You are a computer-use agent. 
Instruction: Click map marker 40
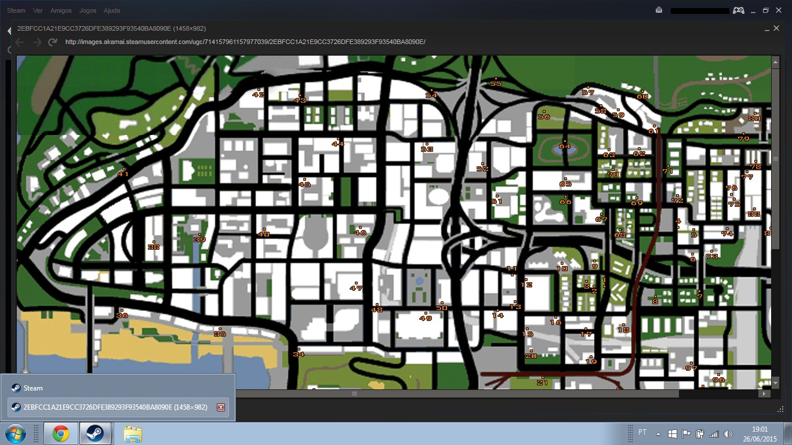click(x=264, y=234)
